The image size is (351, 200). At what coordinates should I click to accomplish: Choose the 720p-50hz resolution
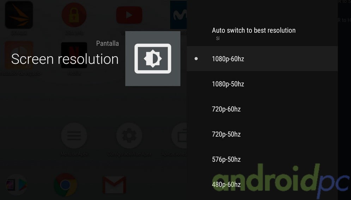pyautogui.click(x=262, y=134)
